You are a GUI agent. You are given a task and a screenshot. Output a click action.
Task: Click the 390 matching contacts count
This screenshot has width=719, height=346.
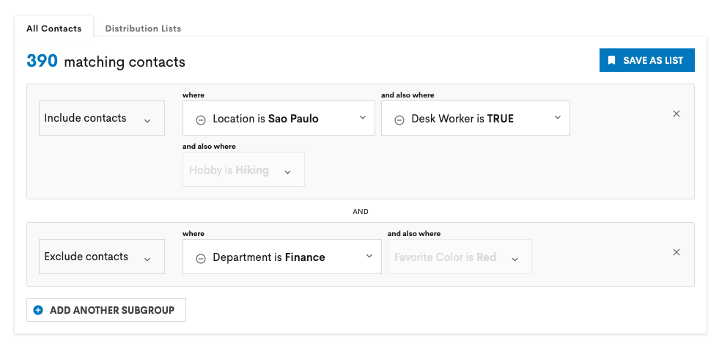coord(106,61)
